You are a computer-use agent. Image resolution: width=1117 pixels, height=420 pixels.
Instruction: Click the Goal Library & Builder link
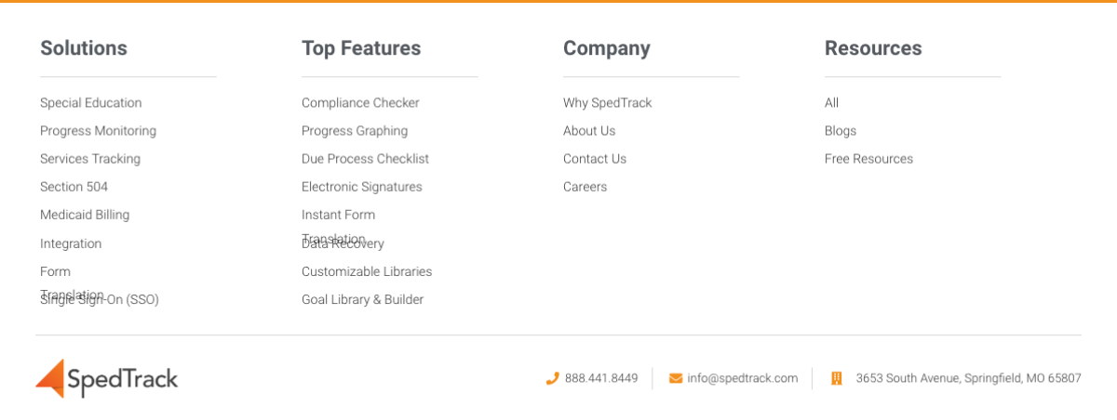pos(362,299)
